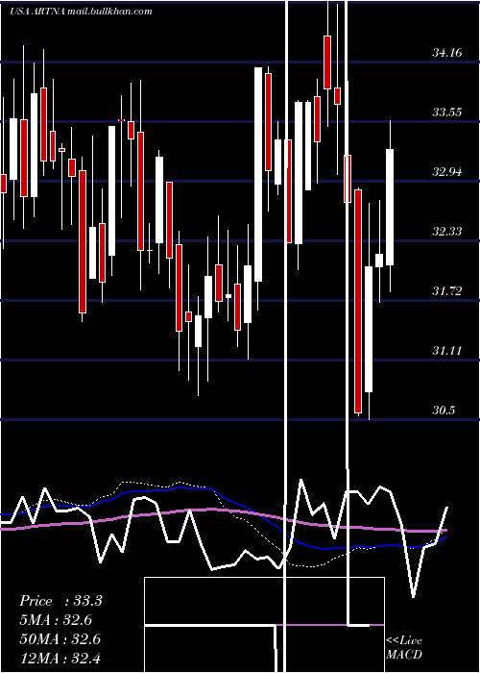Click the 12MA : 32.4 readout

pos(60,659)
